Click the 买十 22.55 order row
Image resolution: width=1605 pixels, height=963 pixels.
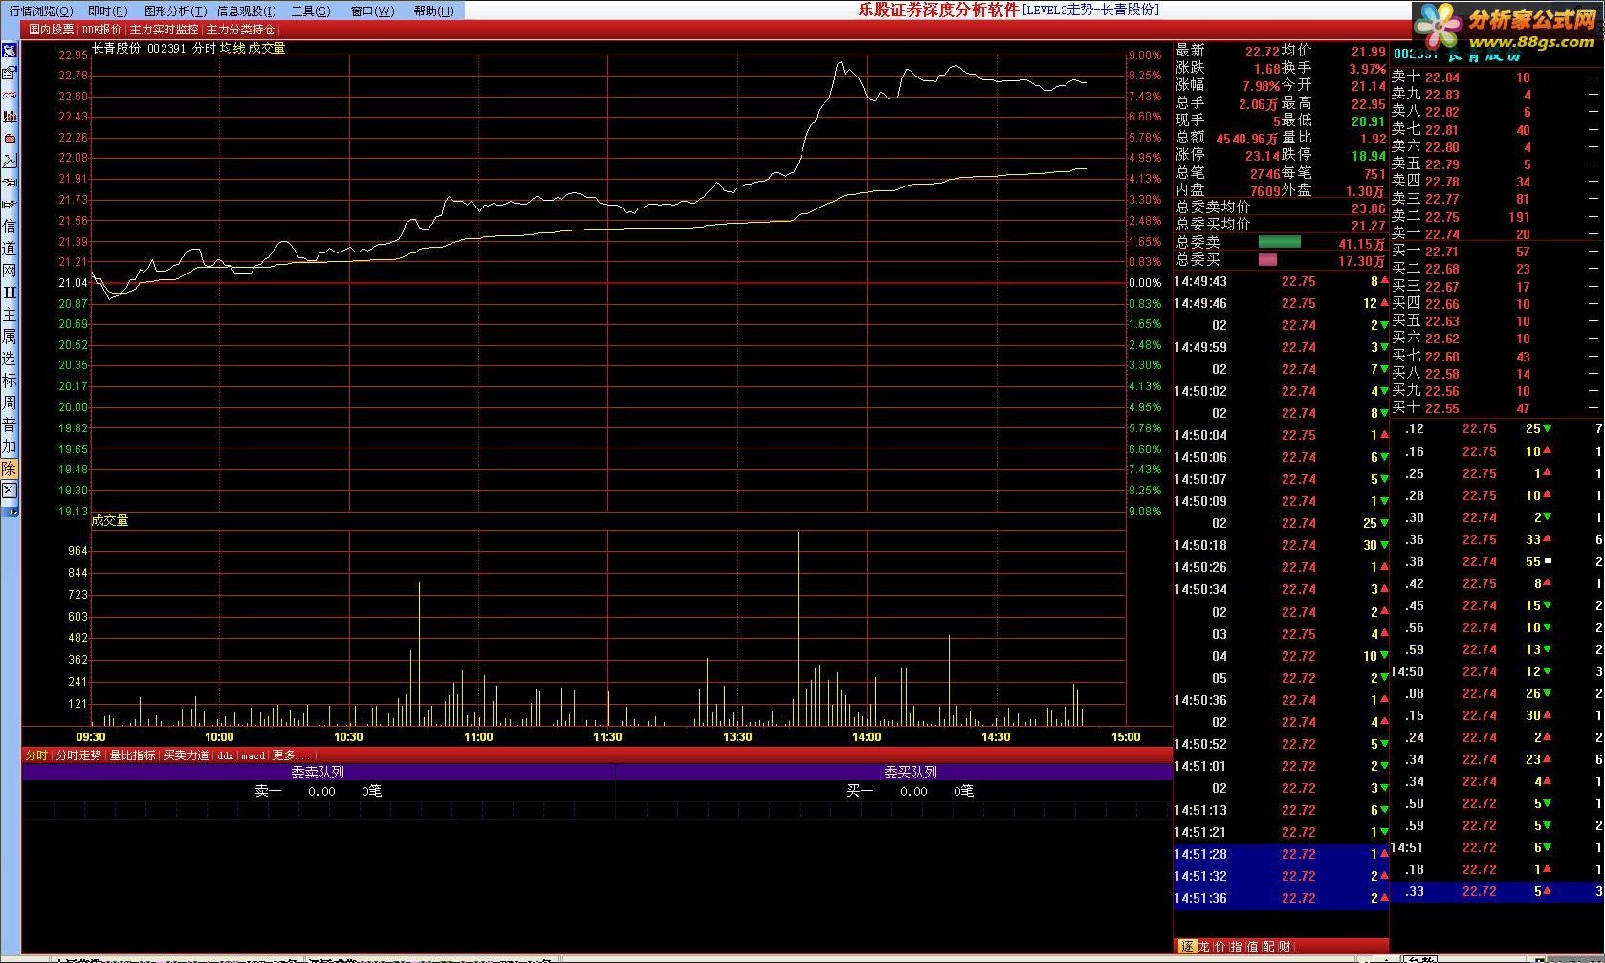(x=1495, y=408)
